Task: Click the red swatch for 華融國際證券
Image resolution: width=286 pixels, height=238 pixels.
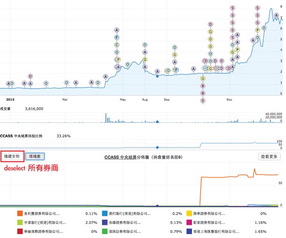Action: point(20,231)
